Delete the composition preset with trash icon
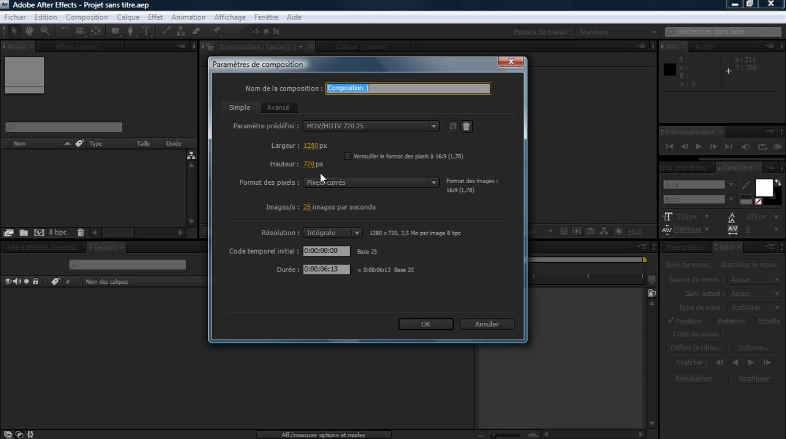Screen dimensions: 786x439 pyautogui.click(x=466, y=127)
